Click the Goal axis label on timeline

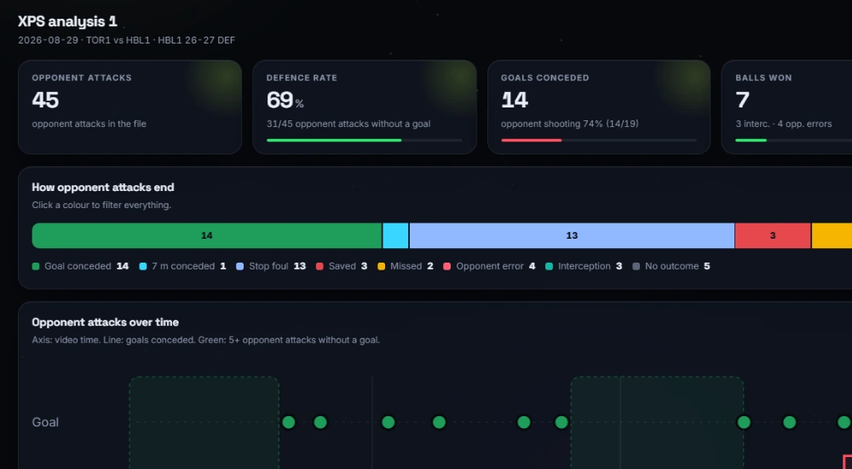45,422
